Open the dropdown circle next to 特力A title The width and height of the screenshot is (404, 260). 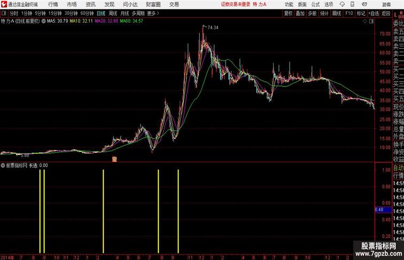[x=43, y=21]
